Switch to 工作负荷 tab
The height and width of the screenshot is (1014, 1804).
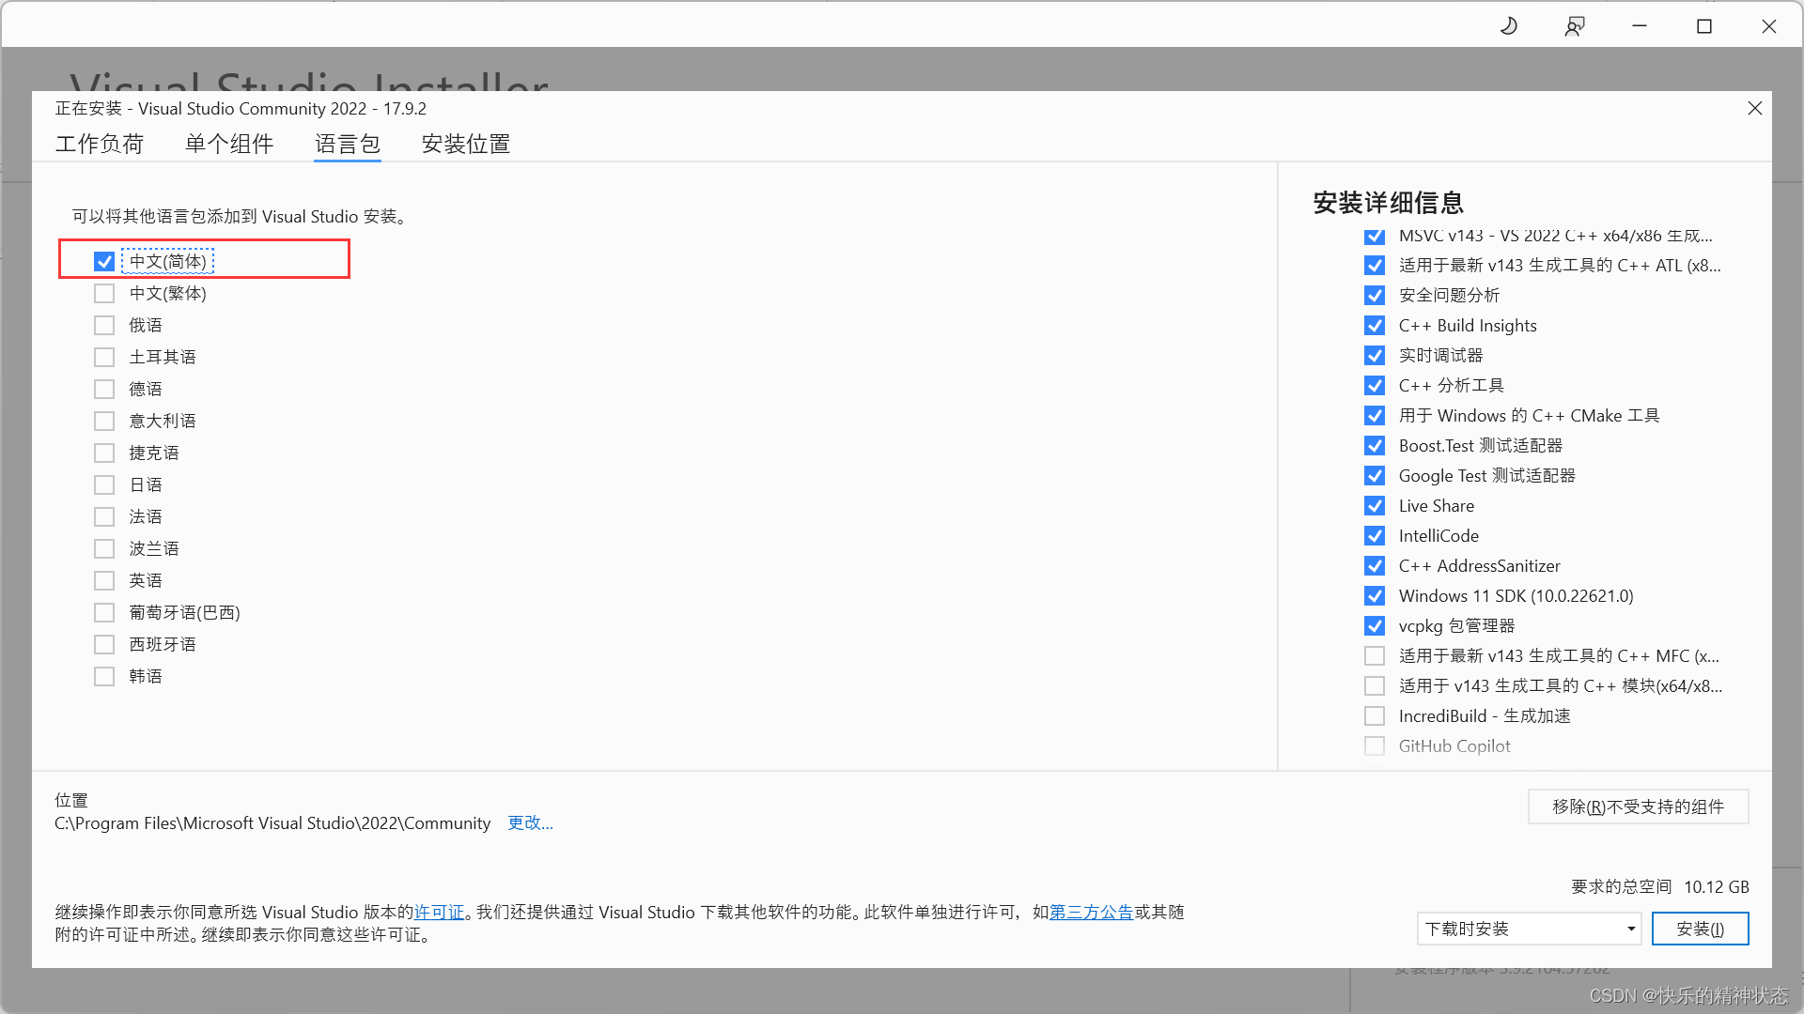coord(100,144)
